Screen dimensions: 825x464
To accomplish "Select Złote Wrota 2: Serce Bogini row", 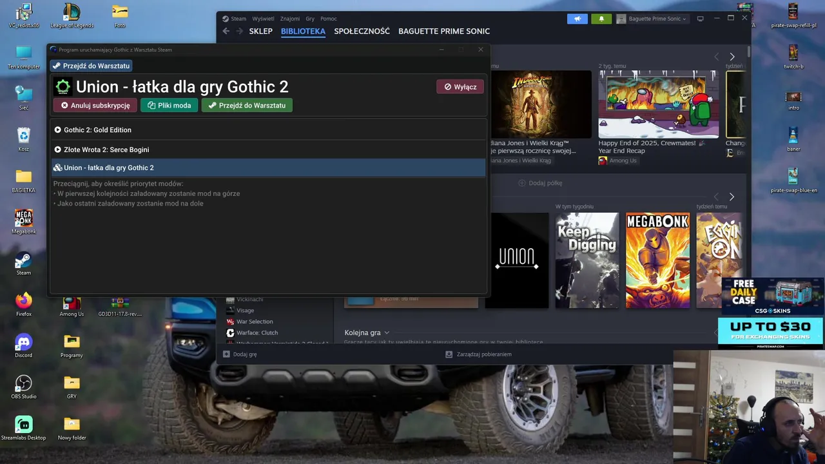I will [268, 150].
